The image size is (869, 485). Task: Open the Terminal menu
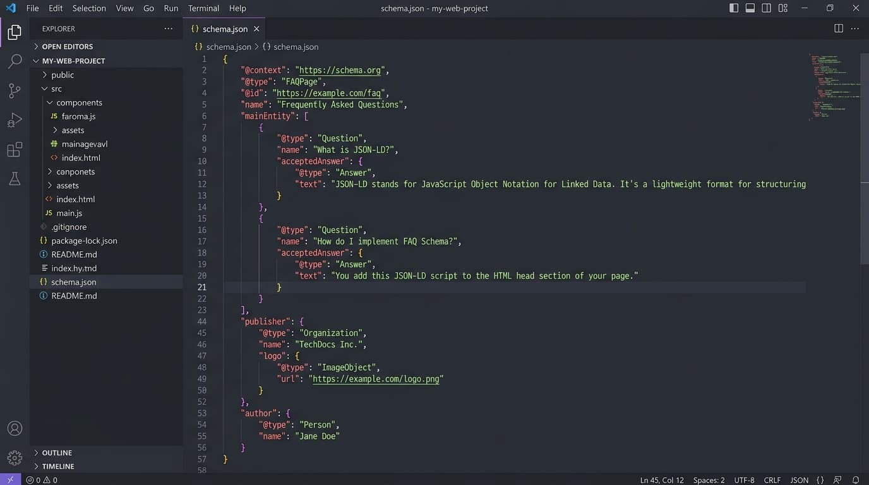(203, 8)
